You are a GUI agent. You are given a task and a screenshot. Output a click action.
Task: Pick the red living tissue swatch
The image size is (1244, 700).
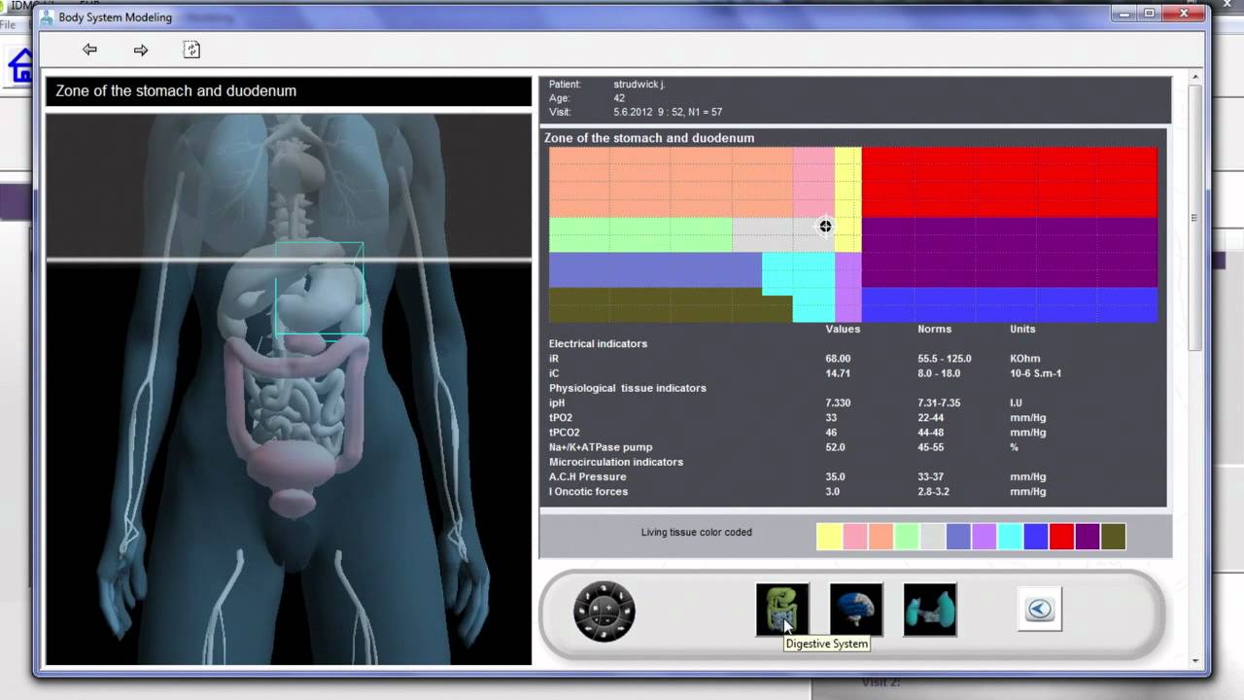[1061, 537]
